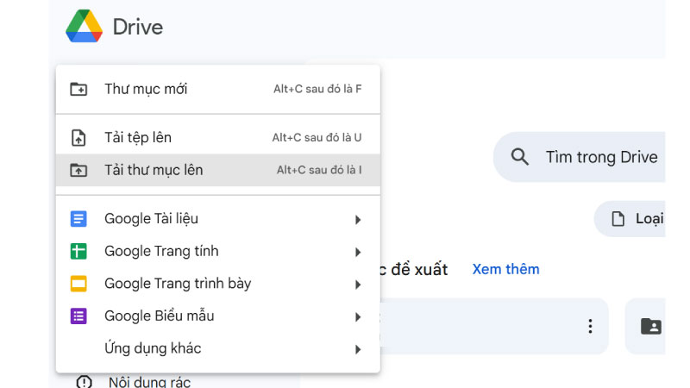Open the Loại filter chip

pyautogui.click(x=630, y=219)
